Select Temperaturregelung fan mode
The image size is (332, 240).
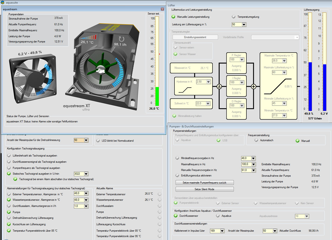point(233,17)
